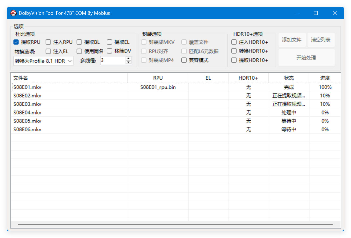Click the mushroom app icon in title bar

[x=13, y=13]
